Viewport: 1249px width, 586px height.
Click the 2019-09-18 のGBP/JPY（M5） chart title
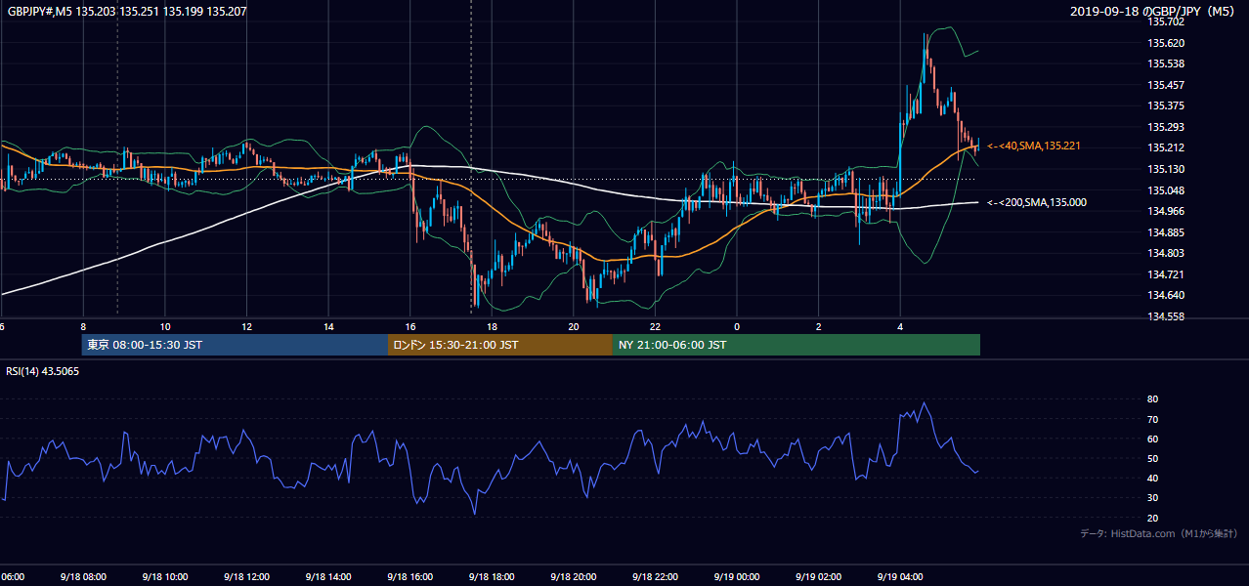[1154, 11]
